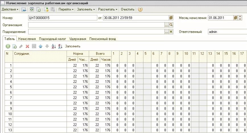Open the Удержания tab
This screenshot has height=133, width=247.
78,39
